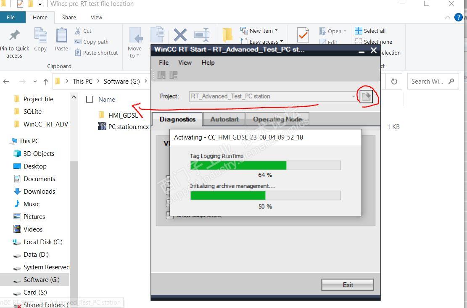
Task: Click the second stop runtime toolbar icon
Action: pyautogui.click(x=173, y=75)
